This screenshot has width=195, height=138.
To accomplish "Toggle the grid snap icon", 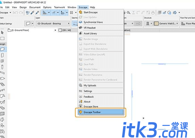I will tap(71, 12).
